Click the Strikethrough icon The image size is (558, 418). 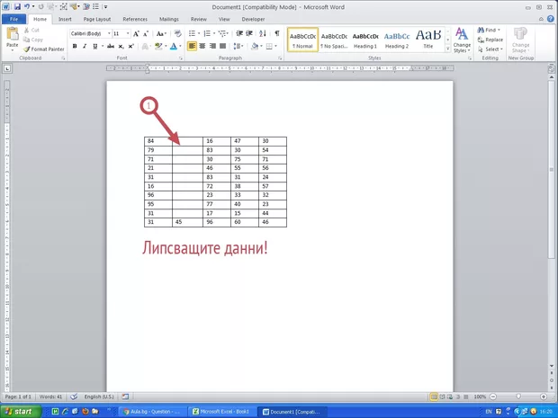[110, 46]
